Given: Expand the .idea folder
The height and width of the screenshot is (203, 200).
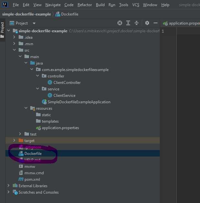Looking at the screenshot, I should point(14,37).
